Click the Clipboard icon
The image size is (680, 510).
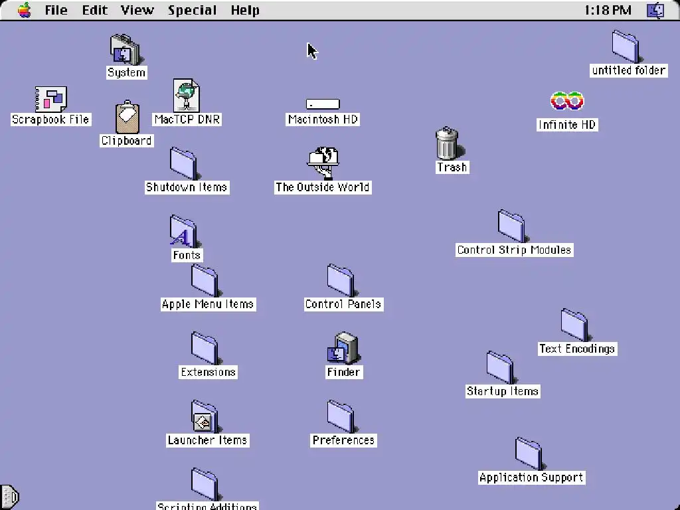[x=127, y=117]
